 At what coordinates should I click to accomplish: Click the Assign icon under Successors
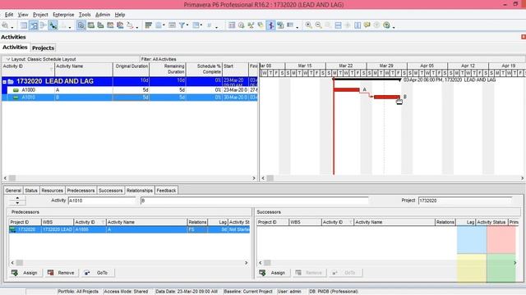262,273
